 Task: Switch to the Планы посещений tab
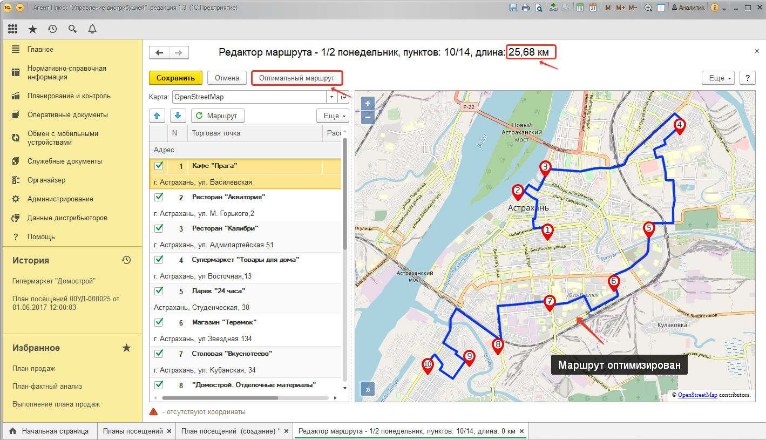point(133,431)
